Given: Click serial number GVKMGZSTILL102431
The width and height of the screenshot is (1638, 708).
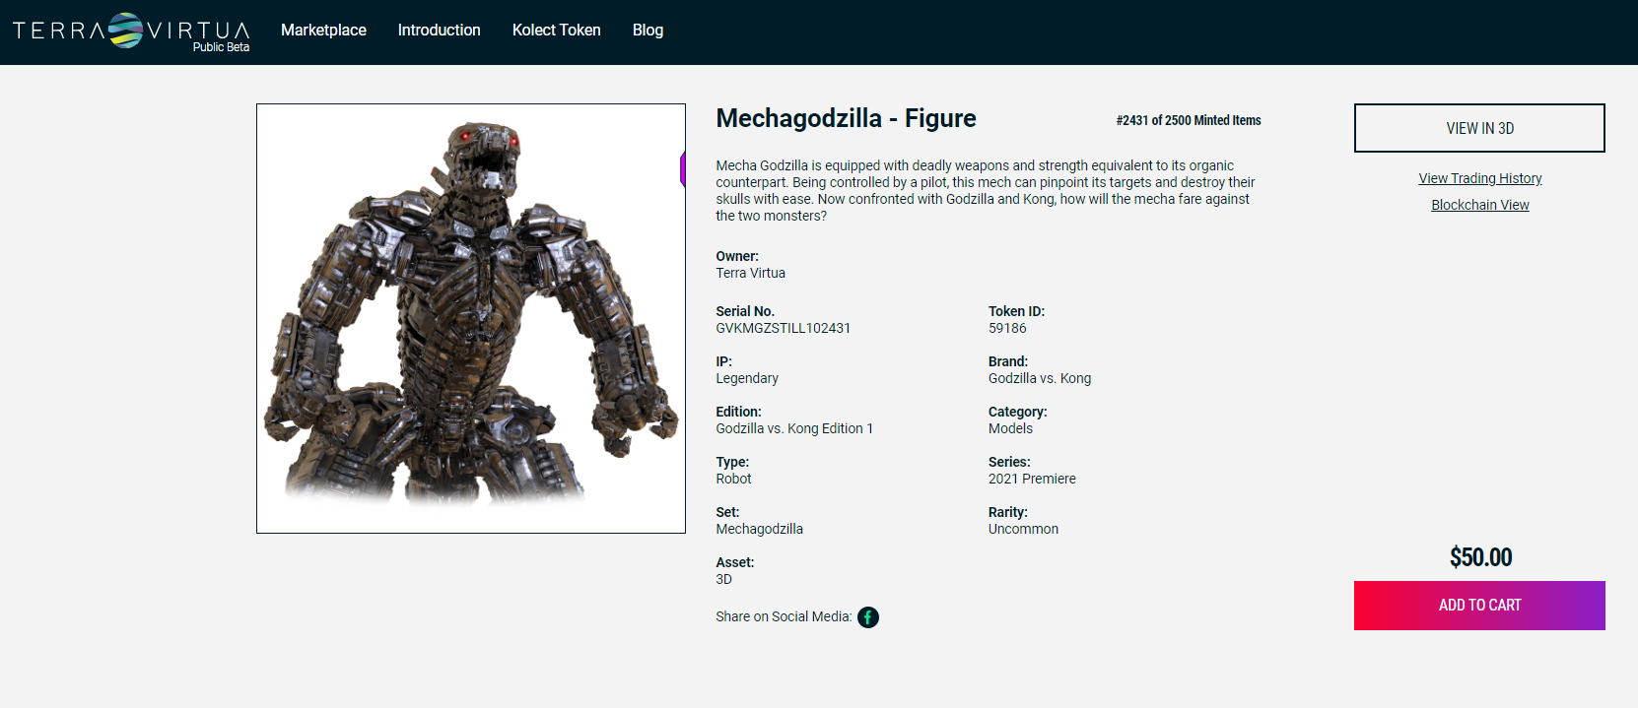Looking at the screenshot, I should coord(784,328).
